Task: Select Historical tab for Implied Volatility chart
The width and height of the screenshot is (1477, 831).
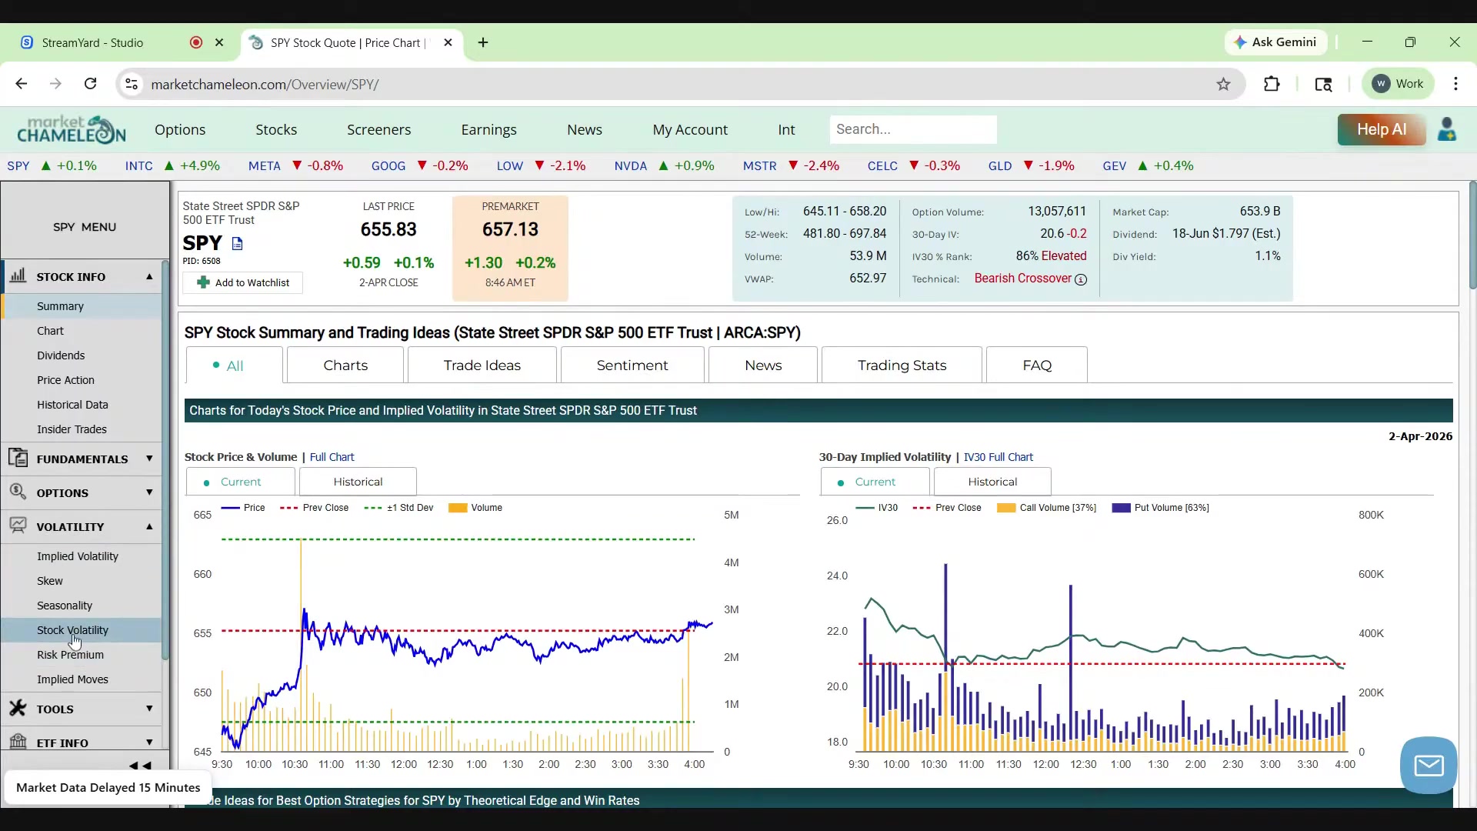Action: [x=992, y=482]
